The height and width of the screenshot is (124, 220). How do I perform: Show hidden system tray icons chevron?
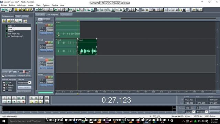point(184,121)
